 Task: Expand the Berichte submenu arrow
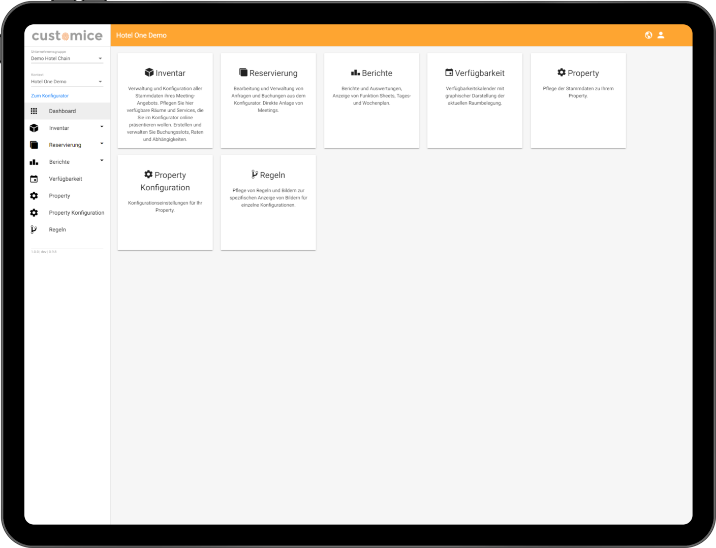(102, 160)
